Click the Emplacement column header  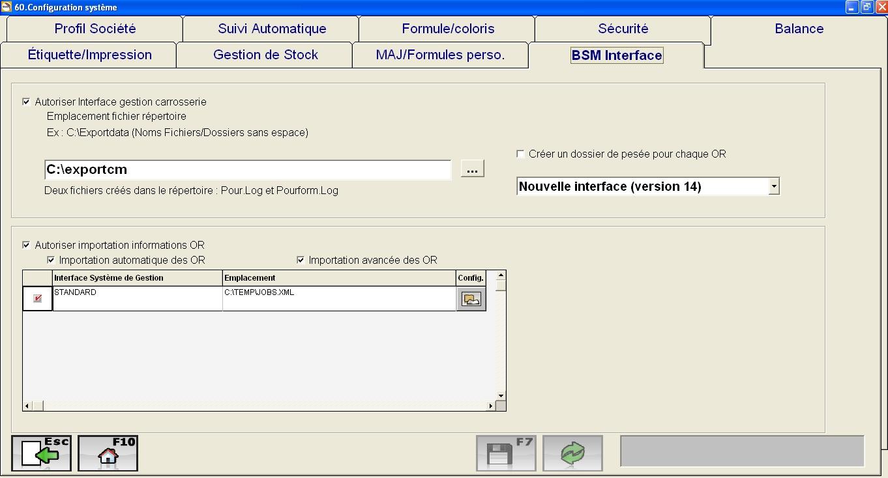coord(339,278)
